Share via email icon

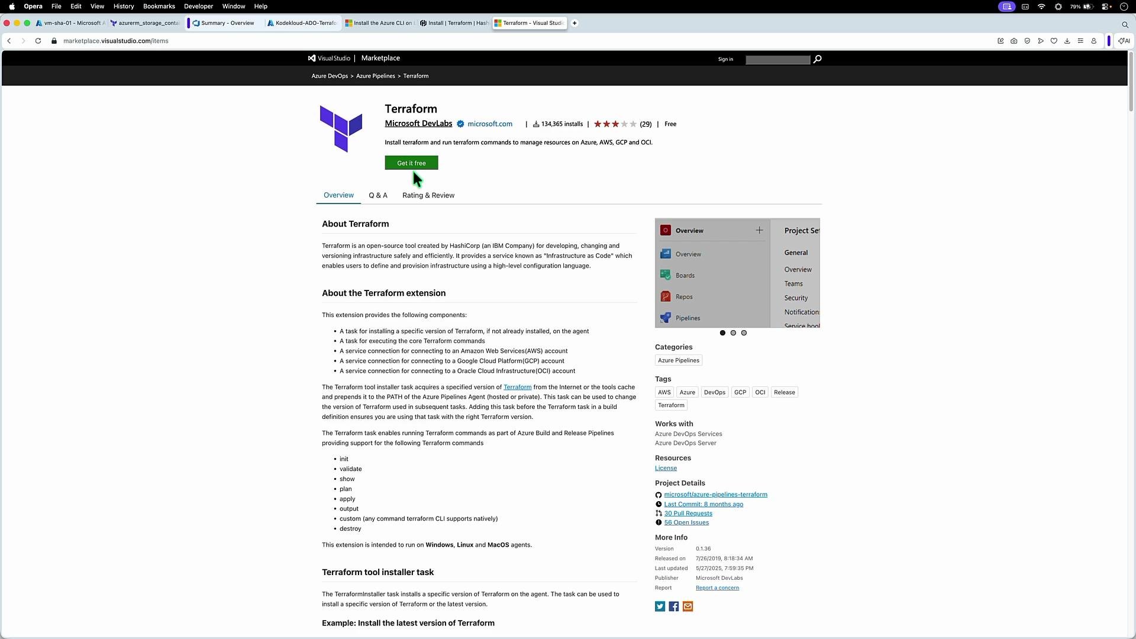688,606
